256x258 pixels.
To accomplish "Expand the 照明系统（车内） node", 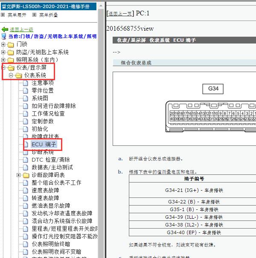I will click(x=3, y=60).
